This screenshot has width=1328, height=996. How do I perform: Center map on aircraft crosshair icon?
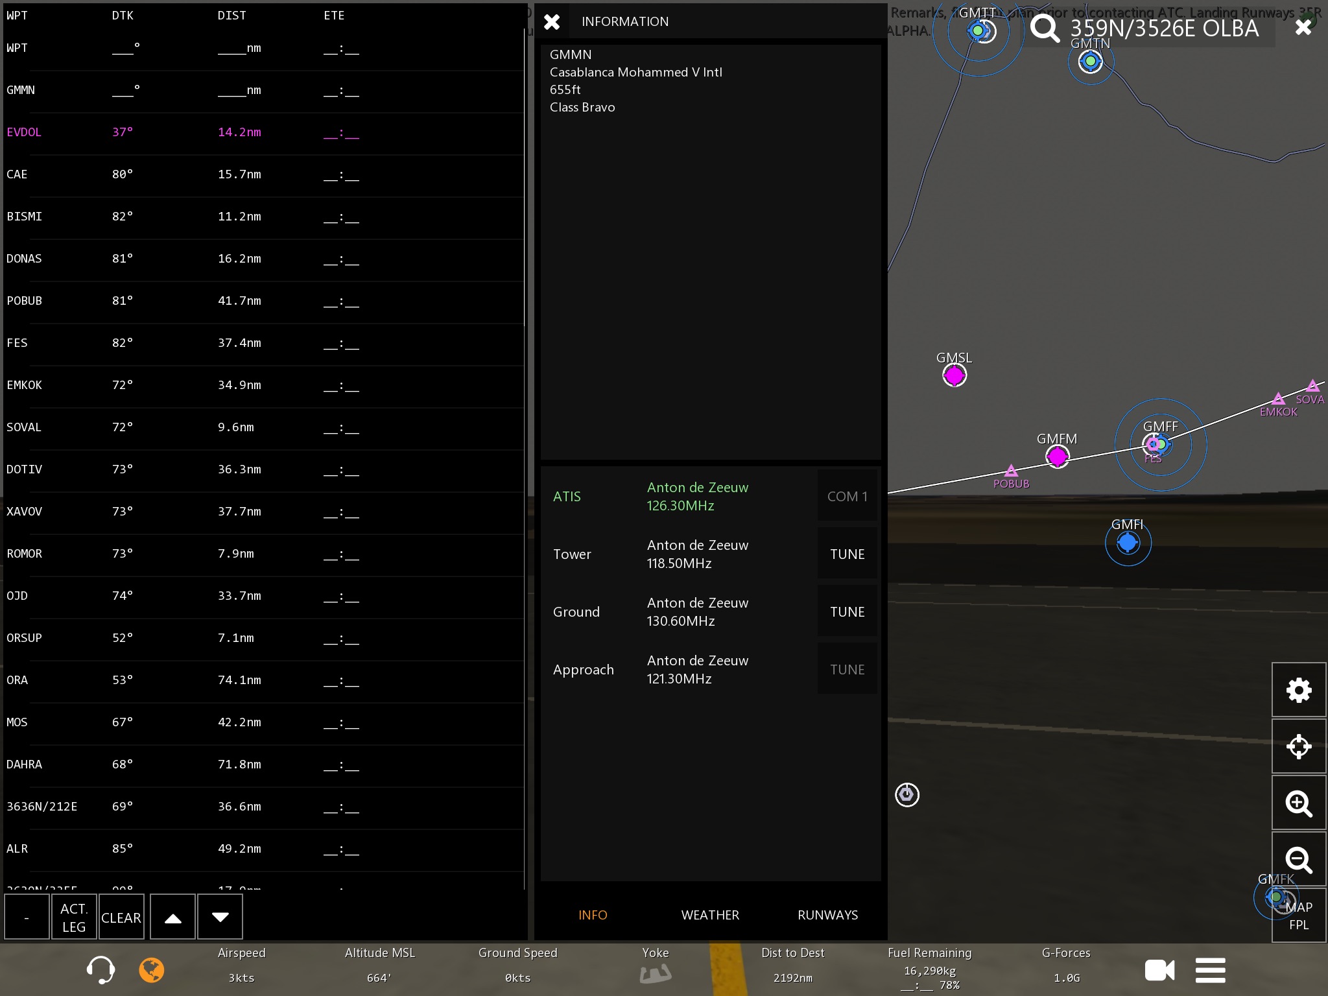1298,746
